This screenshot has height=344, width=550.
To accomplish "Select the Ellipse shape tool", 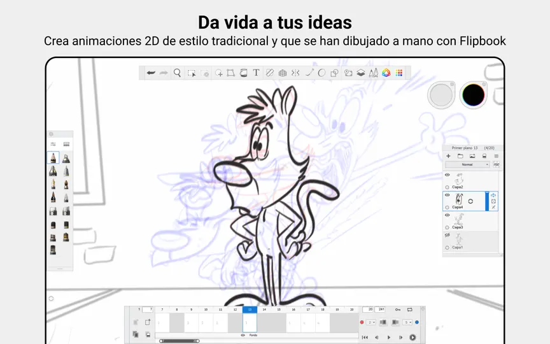I will (x=321, y=73).
